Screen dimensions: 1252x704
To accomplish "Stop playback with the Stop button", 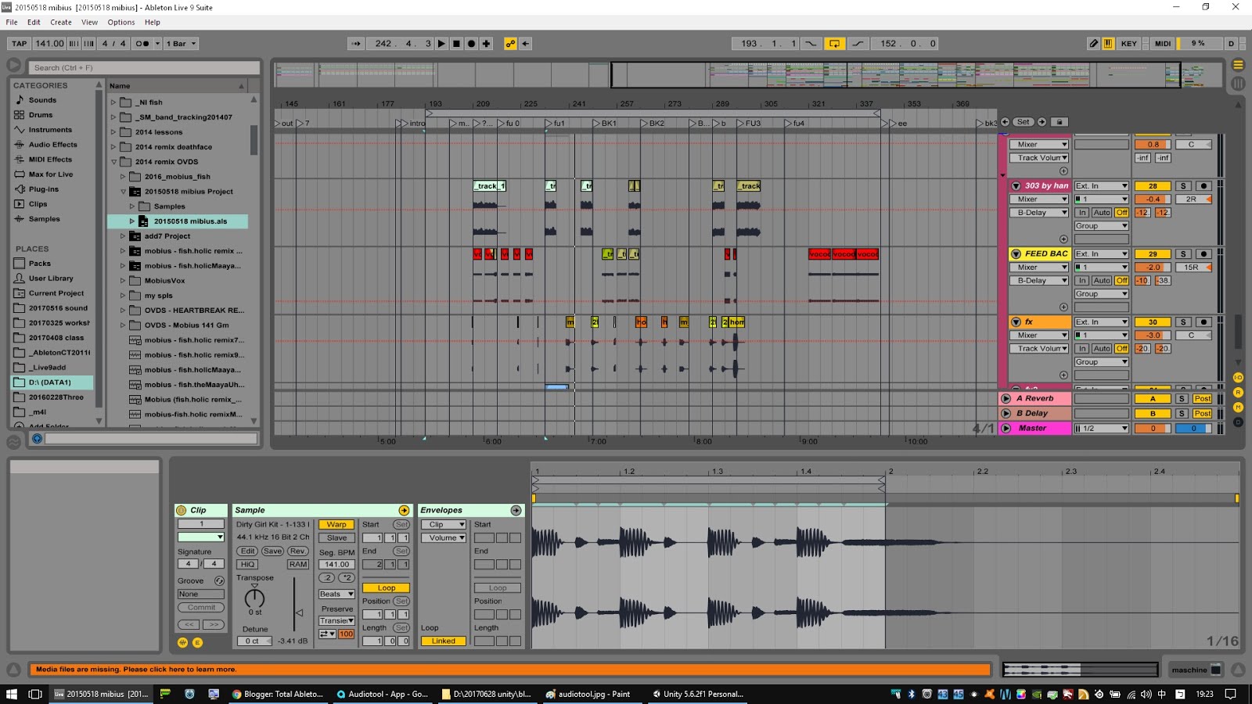I will tap(456, 44).
